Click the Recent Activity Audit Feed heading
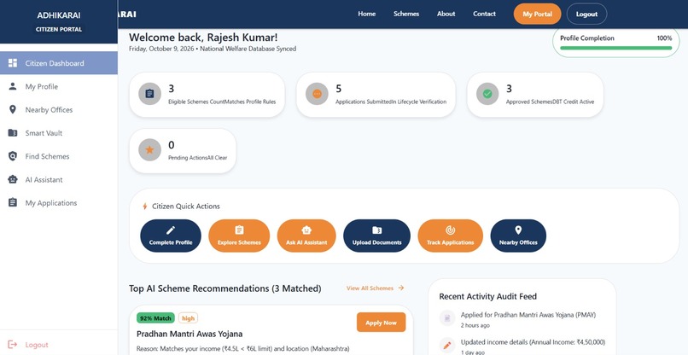The image size is (688, 355). point(487,297)
